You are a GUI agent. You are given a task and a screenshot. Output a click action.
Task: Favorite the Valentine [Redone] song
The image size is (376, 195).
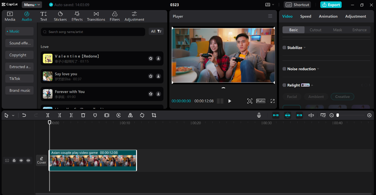coord(151,58)
